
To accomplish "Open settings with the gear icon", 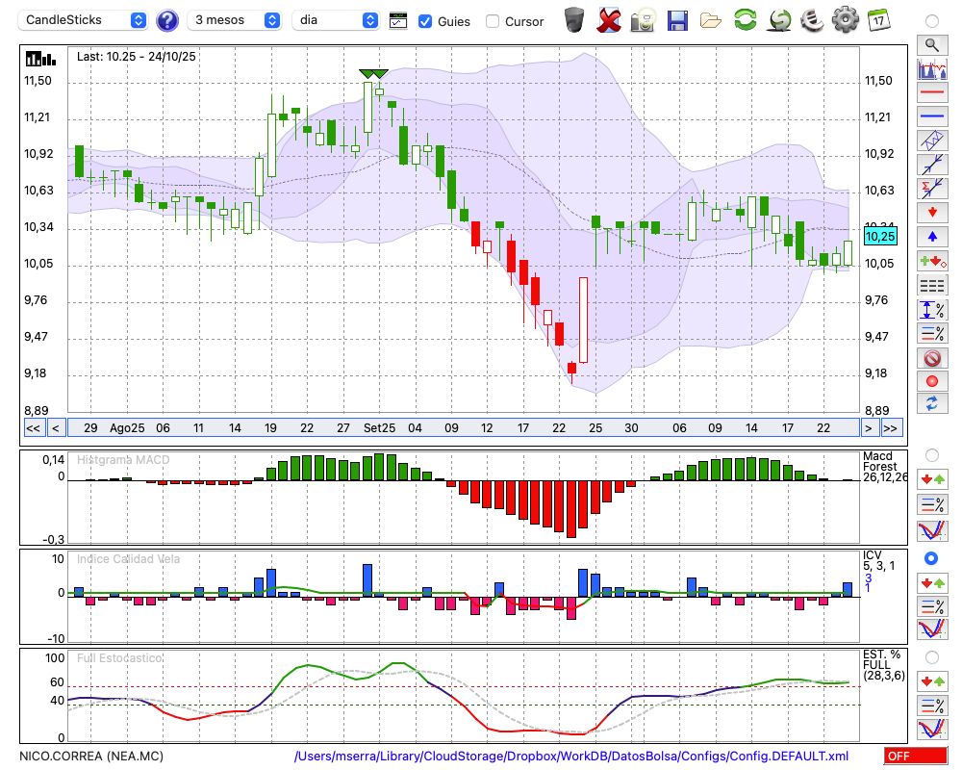I will pos(845,20).
